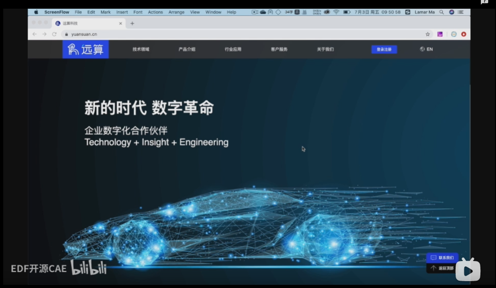Click the bookmark star in the address bar
Image resolution: width=496 pixels, height=288 pixels.
428,34
